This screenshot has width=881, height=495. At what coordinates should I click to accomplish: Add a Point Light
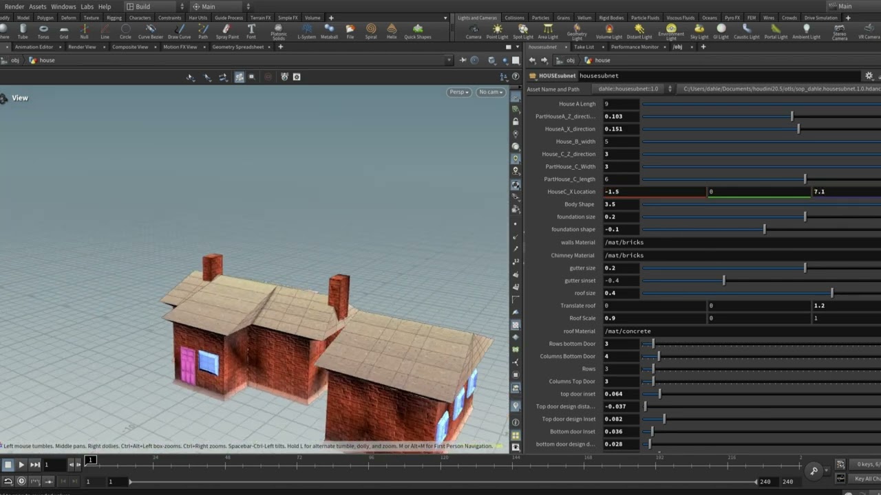(497, 31)
